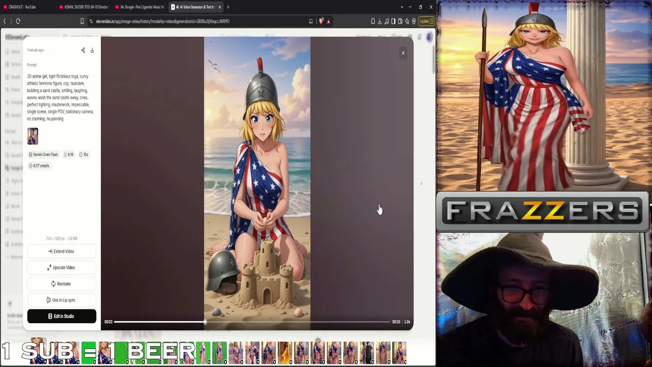
Task: Click the '1 minute ago' timestamp
Action: 35,50
